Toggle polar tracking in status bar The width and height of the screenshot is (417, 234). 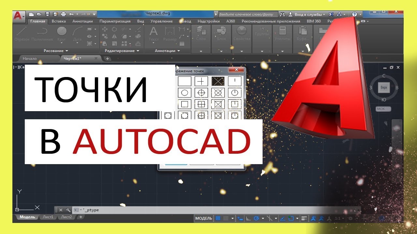click(x=256, y=218)
